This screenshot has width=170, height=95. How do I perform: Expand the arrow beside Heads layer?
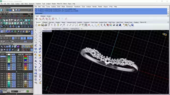[x=23, y=64]
